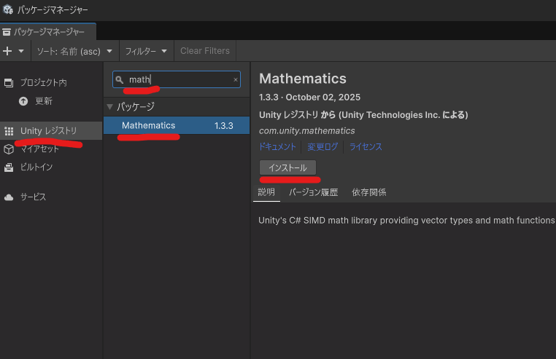Screen dimensions: 556x359
Task: Open the ソート: 名前 (asc) sort dropdown
Action: pos(74,51)
